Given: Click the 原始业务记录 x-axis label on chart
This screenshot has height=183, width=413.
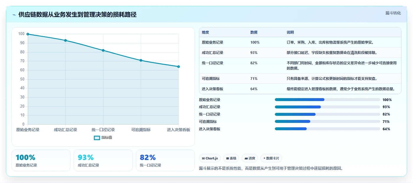Looking at the screenshot, I should 28,130.
